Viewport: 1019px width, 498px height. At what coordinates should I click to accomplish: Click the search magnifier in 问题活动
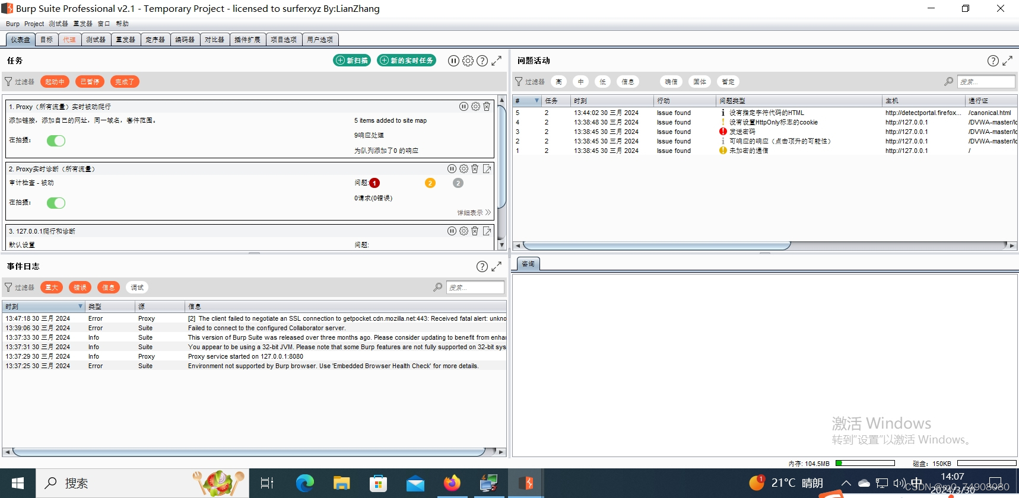click(948, 82)
